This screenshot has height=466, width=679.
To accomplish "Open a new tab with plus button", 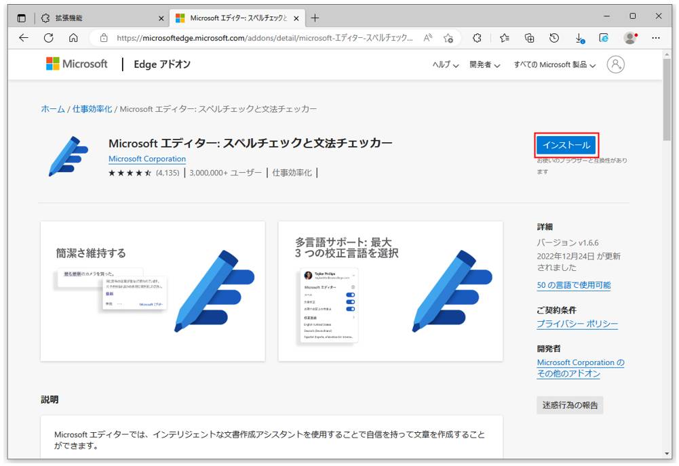I will tap(315, 18).
